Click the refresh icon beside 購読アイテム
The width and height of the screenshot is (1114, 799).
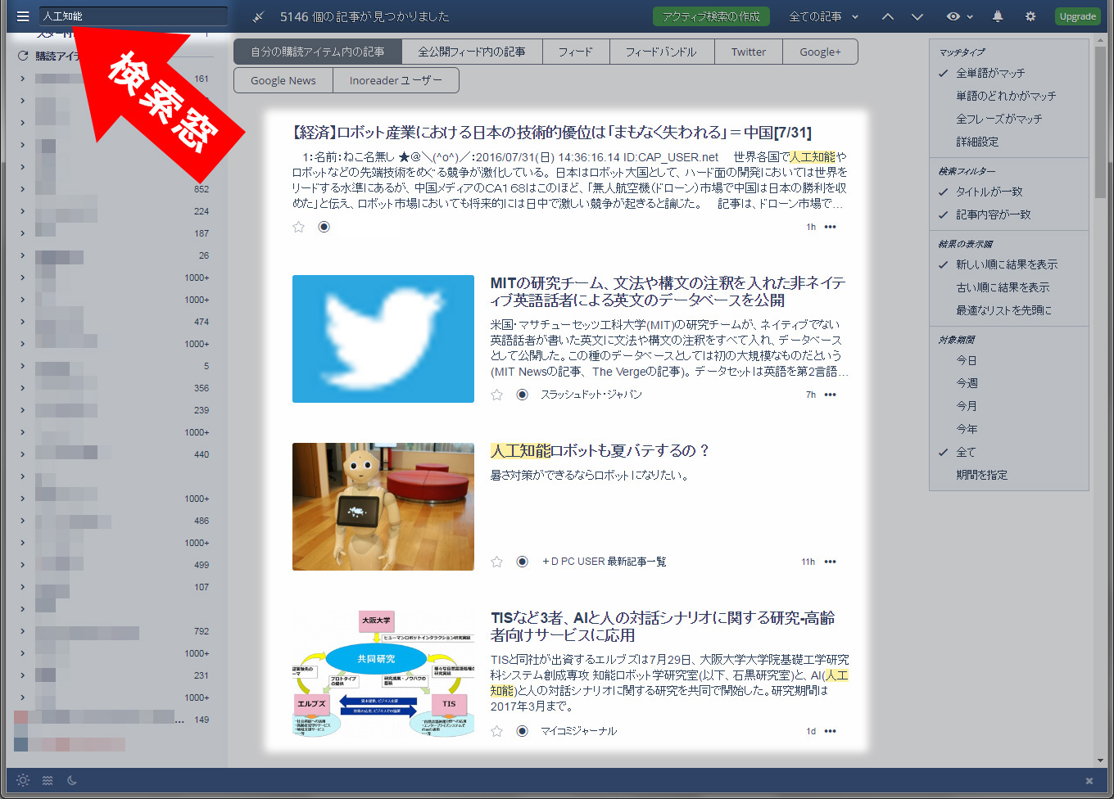(23, 56)
